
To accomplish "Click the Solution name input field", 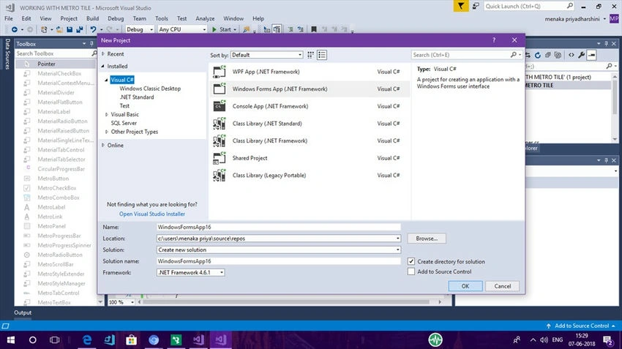I will 279,261.
